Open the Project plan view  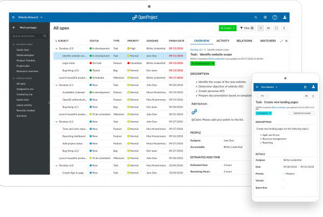23,66
